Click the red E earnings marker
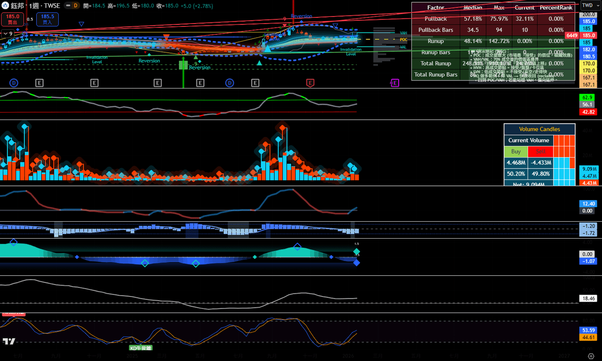 [310, 83]
